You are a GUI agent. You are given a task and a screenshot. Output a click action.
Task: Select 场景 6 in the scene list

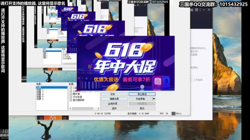pos(40,99)
